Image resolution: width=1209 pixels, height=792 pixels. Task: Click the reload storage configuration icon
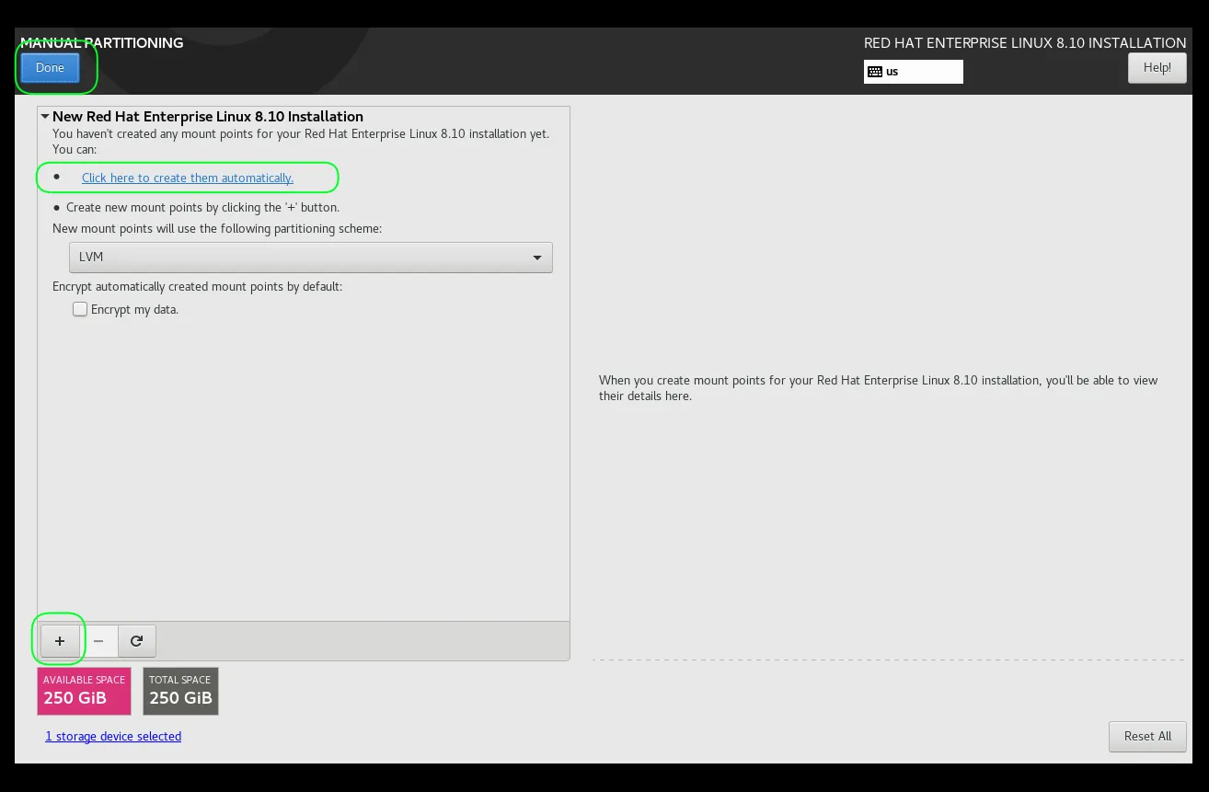point(137,641)
